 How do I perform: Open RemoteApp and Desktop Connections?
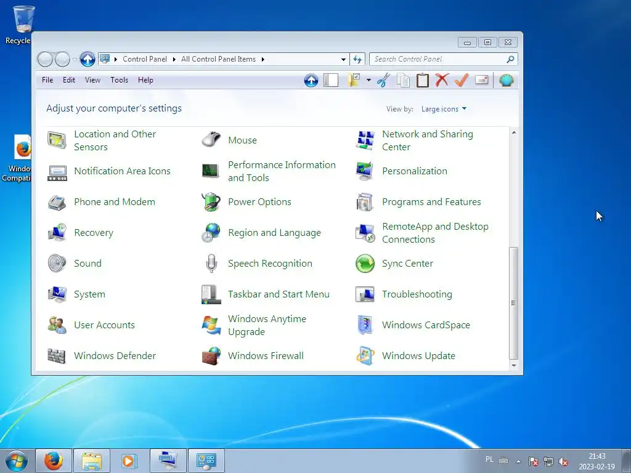(423, 233)
